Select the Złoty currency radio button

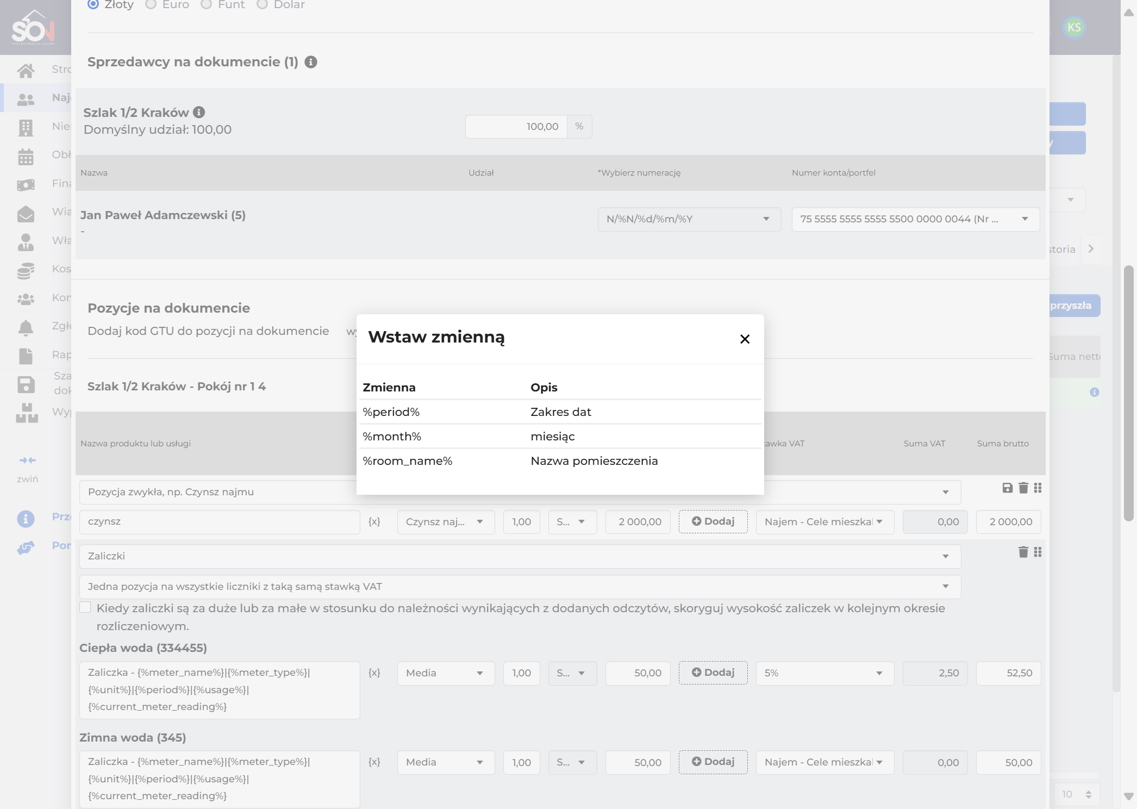tap(93, 4)
